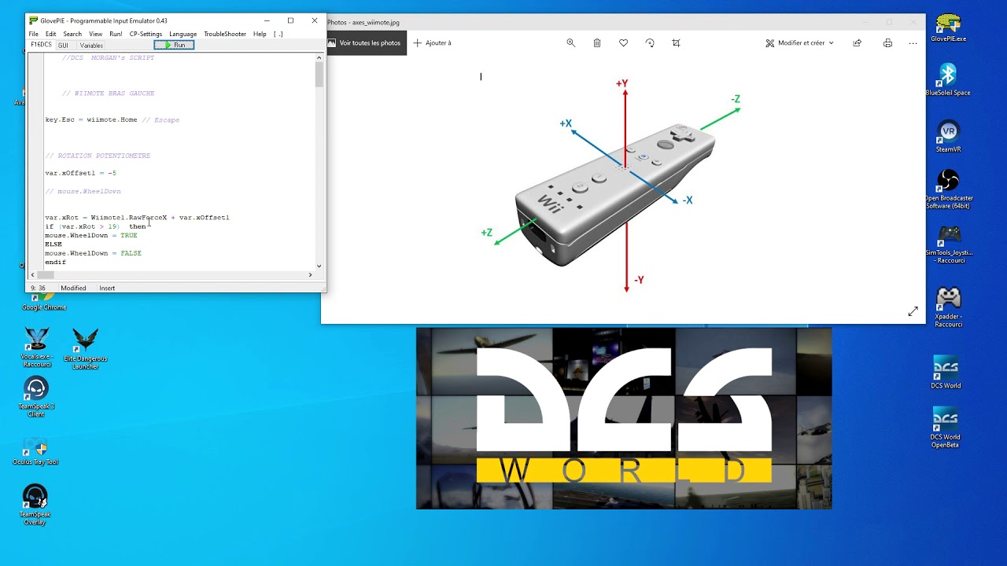Select the BlueSoleil Space desktop icon
This screenshot has width=1007, height=566.
click(x=948, y=79)
